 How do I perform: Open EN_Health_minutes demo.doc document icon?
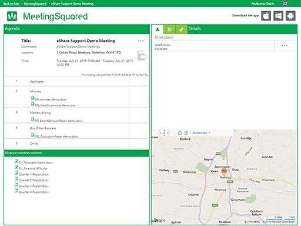[x=33, y=104]
